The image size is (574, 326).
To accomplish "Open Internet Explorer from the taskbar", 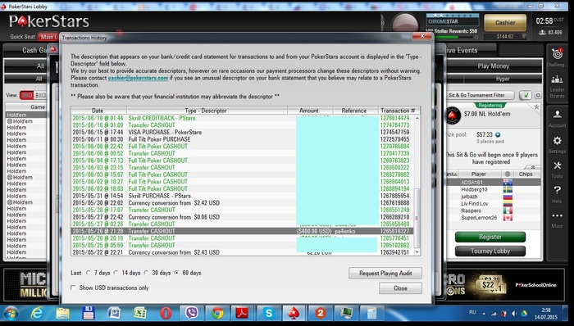I will point(37,313).
